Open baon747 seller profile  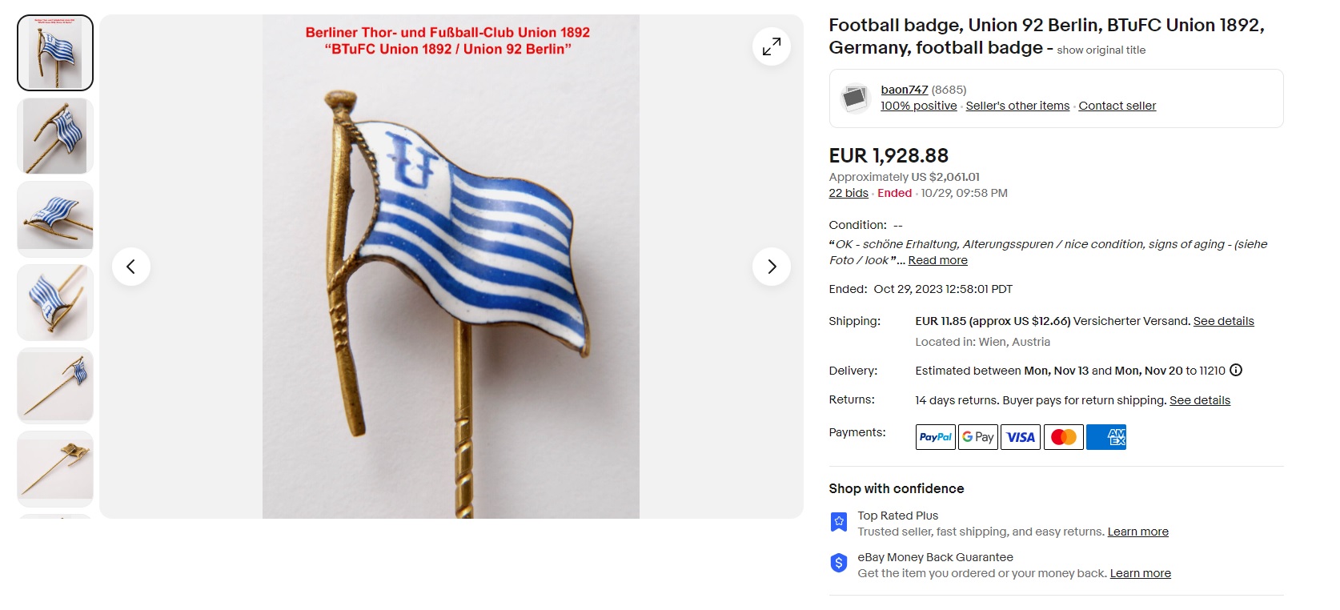click(904, 90)
